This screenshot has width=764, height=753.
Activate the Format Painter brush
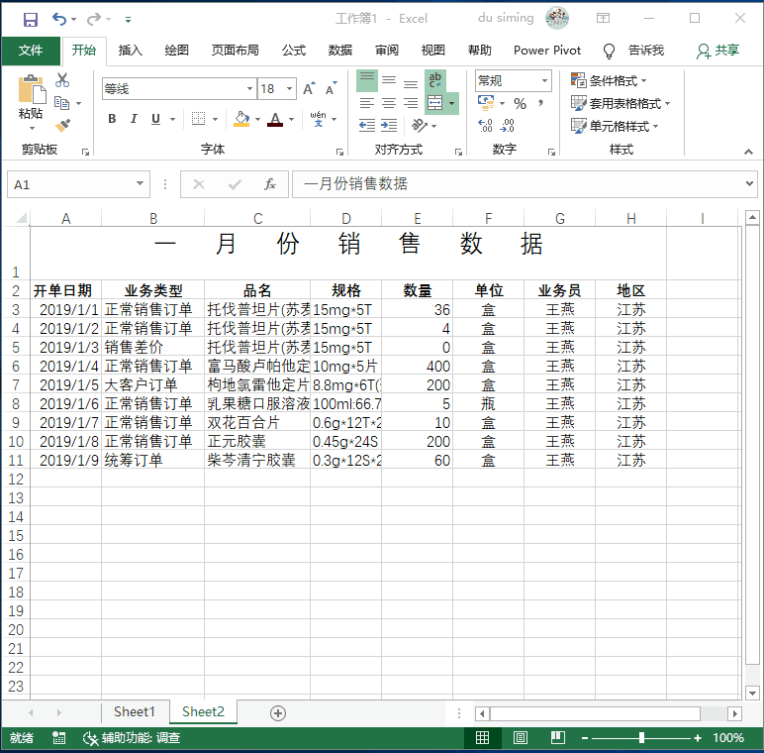[62, 126]
